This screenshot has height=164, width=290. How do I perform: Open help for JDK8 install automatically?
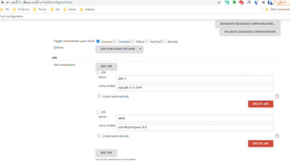[277, 136]
